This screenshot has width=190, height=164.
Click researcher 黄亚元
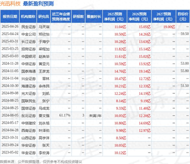point(44,64)
